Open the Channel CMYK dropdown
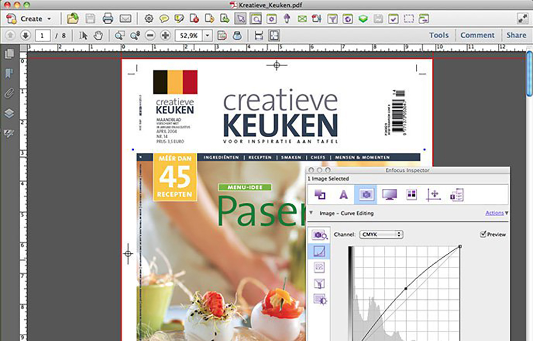This screenshot has height=341, width=533. point(381,235)
